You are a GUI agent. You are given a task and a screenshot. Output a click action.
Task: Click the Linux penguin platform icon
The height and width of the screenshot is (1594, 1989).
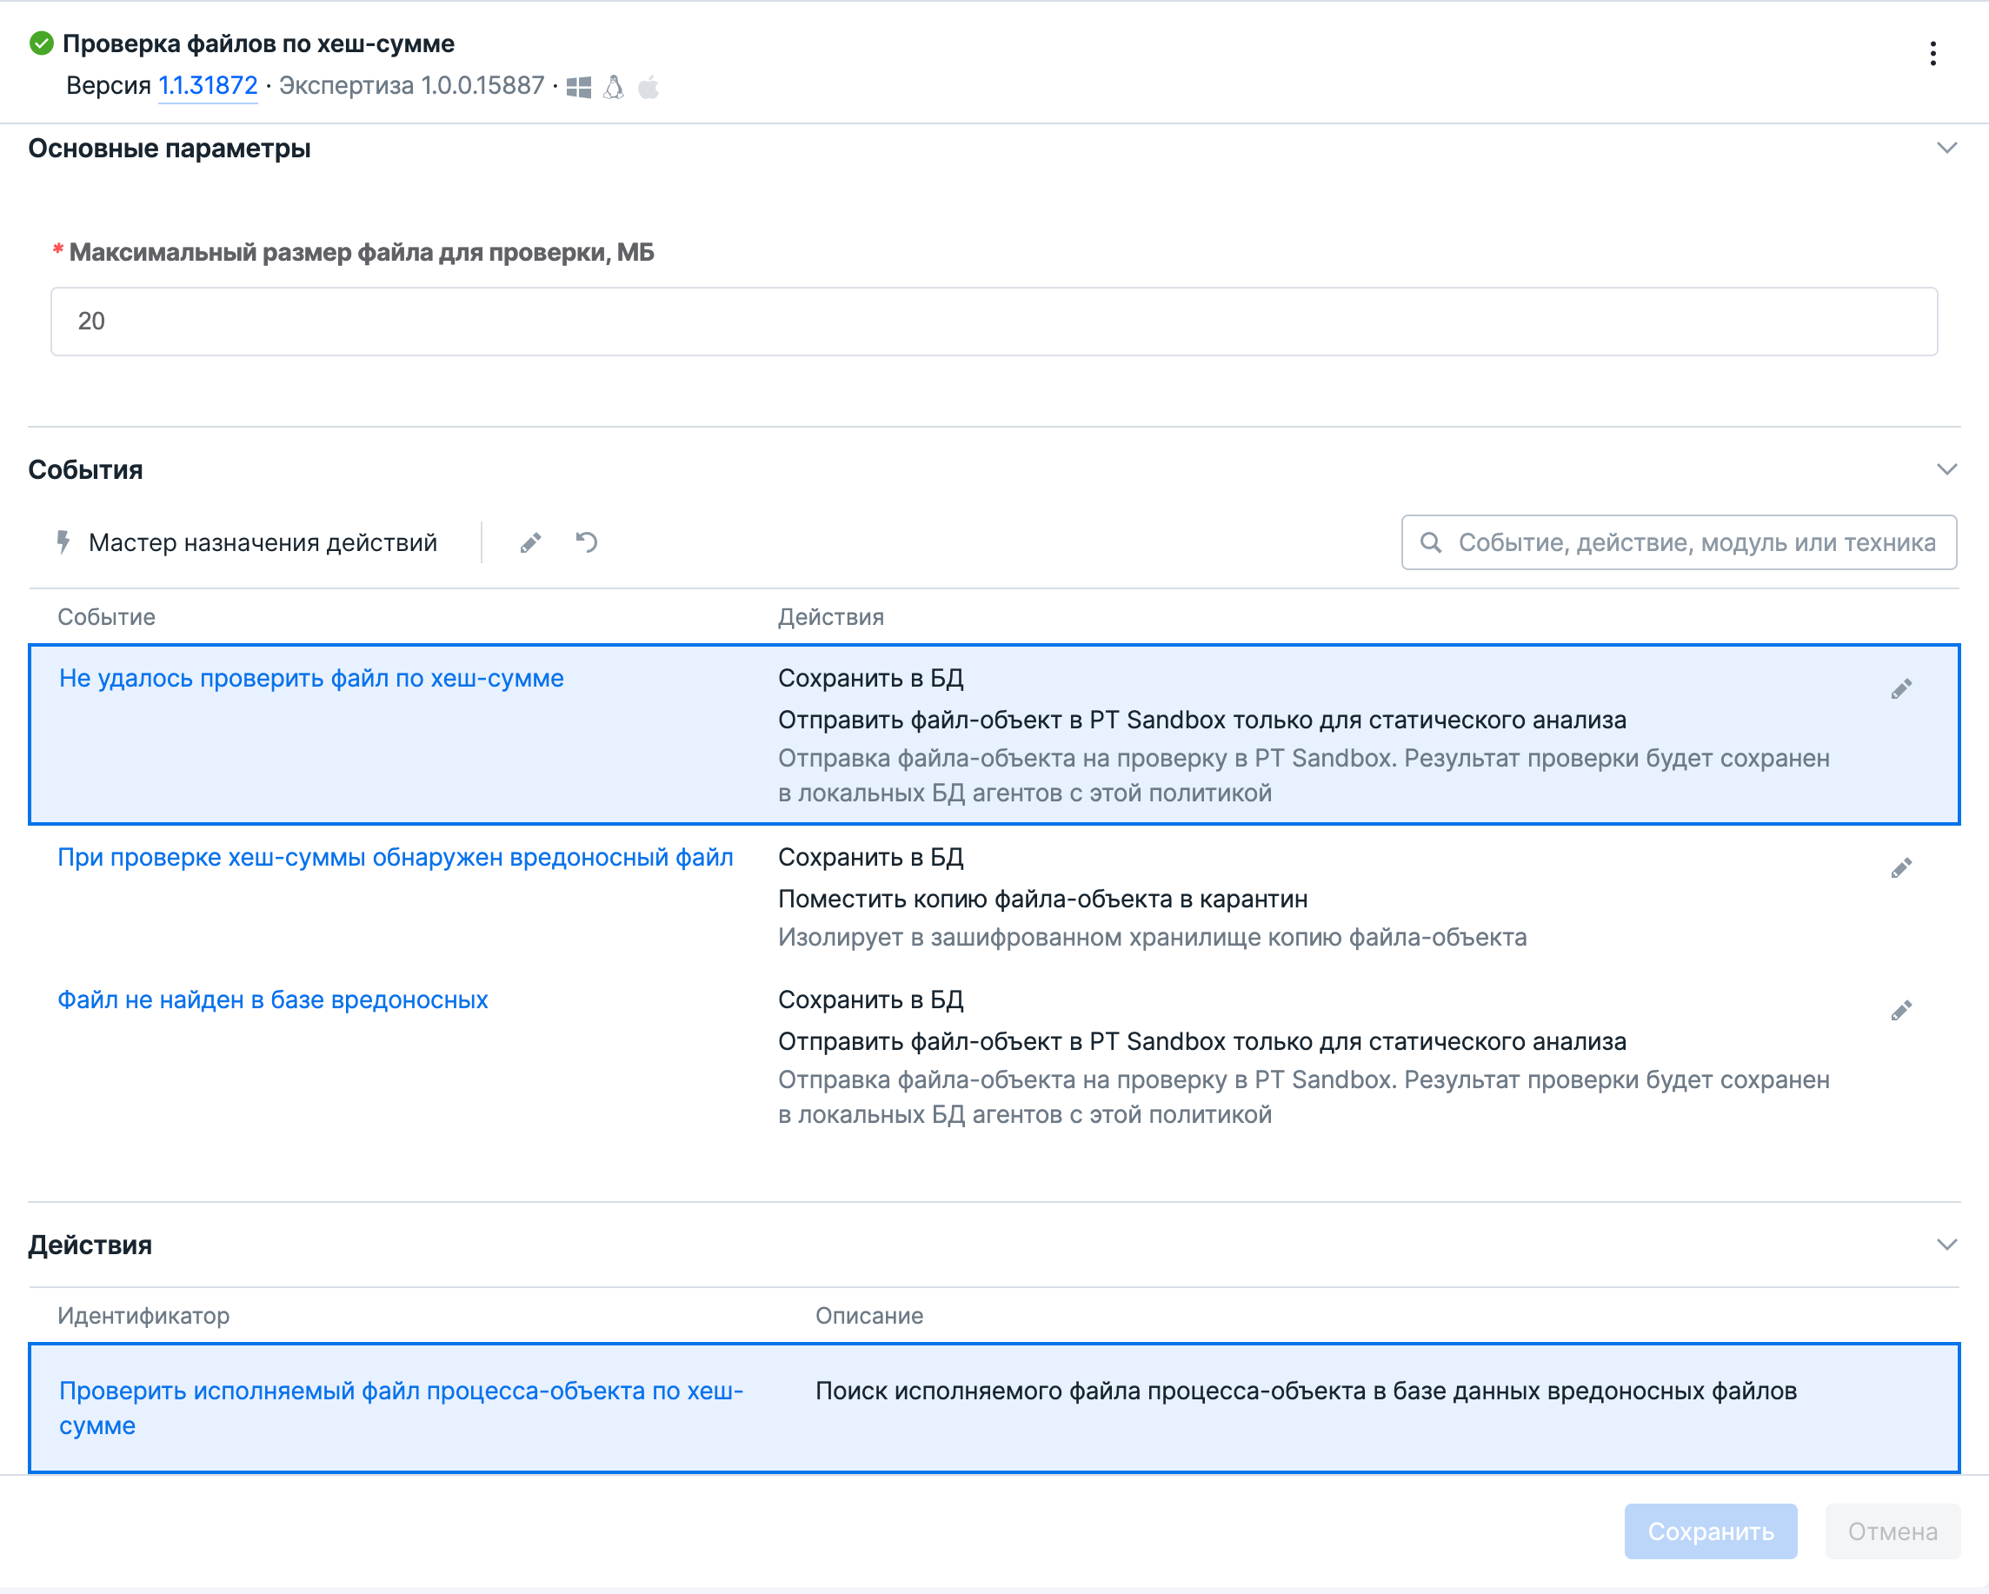[614, 88]
